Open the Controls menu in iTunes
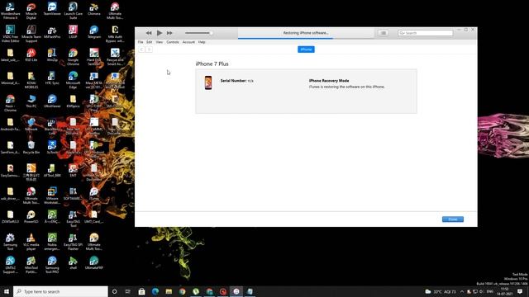The height and width of the screenshot is (297, 529). tap(173, 42)
